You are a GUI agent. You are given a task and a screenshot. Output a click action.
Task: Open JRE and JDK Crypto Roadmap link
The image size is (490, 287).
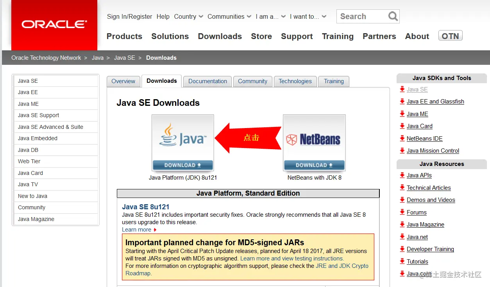pyautogui.click(x=247, y=269)
